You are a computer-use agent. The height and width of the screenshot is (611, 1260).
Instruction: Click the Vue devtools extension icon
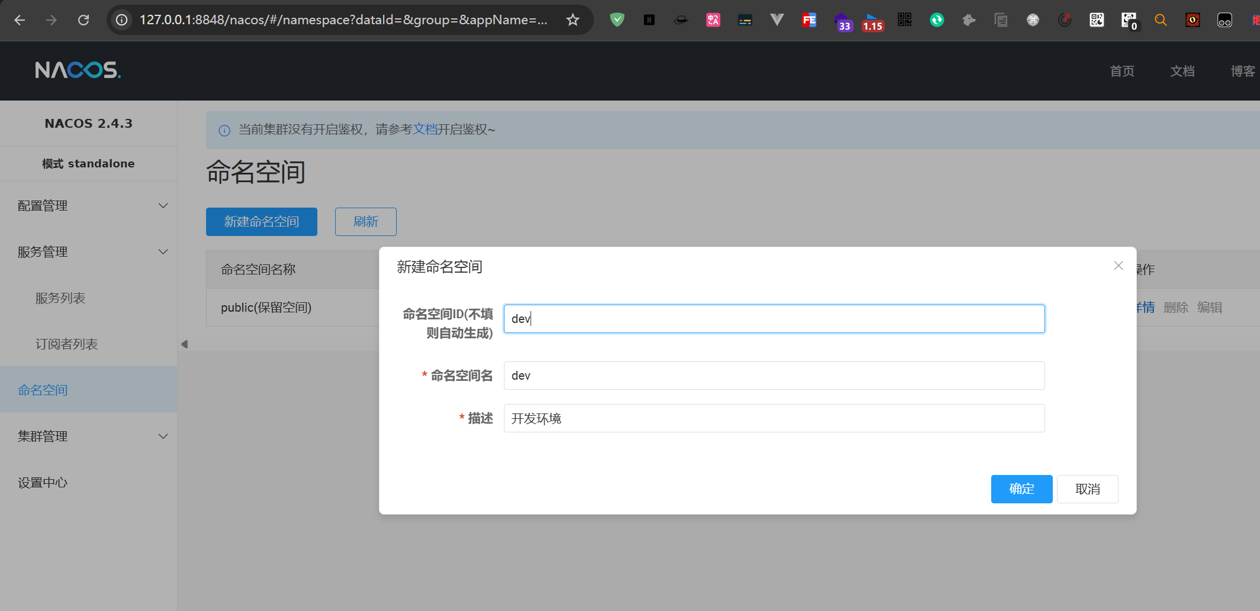[x=777, y=20]
